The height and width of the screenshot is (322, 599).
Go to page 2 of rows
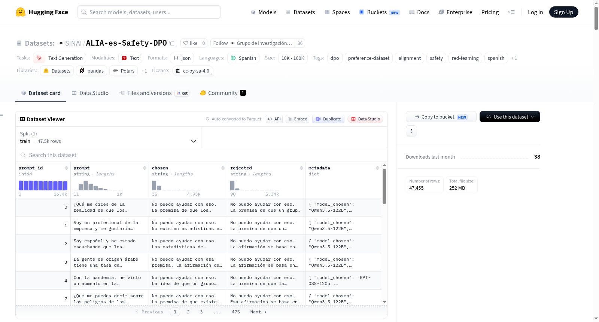(x=188, y=312)
